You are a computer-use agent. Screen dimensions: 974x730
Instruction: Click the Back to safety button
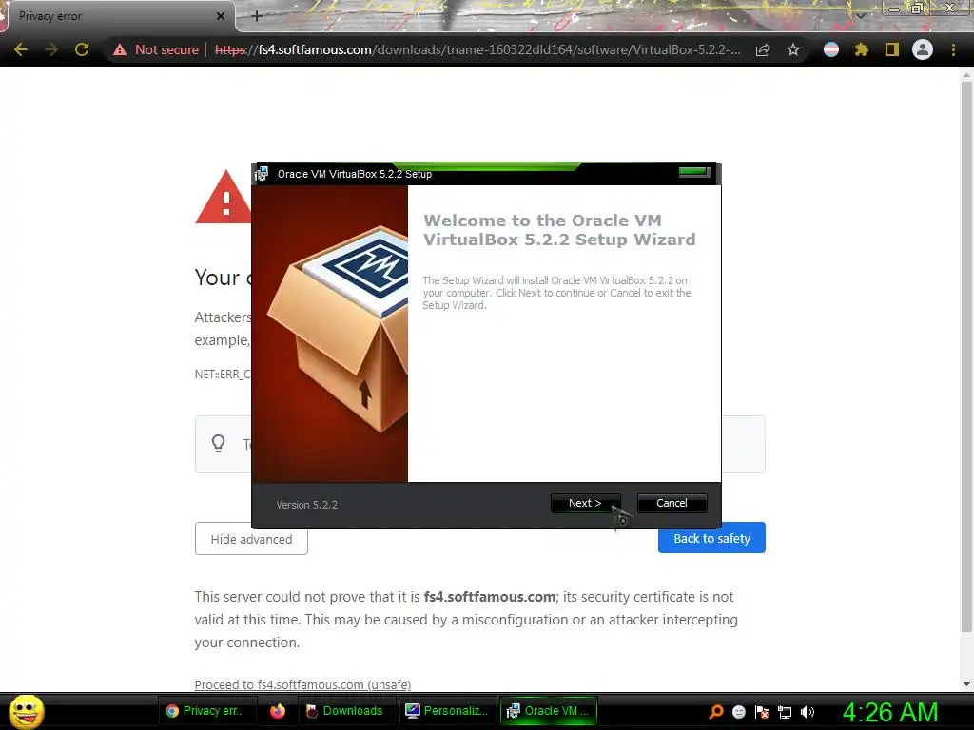pyautogui.click(x=711, y=538)
